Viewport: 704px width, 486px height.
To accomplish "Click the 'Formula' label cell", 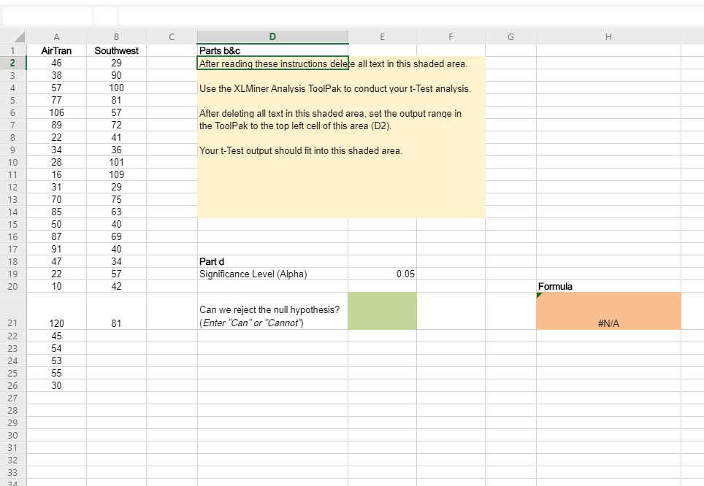I will 608,286.
